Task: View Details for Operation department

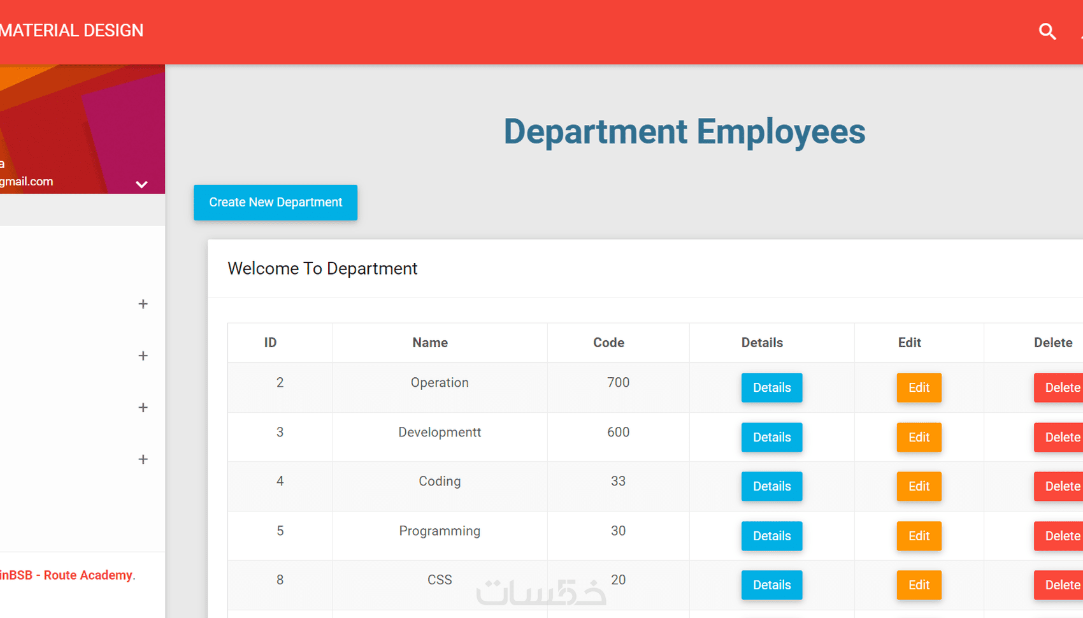Action: [x=771, y=387]
